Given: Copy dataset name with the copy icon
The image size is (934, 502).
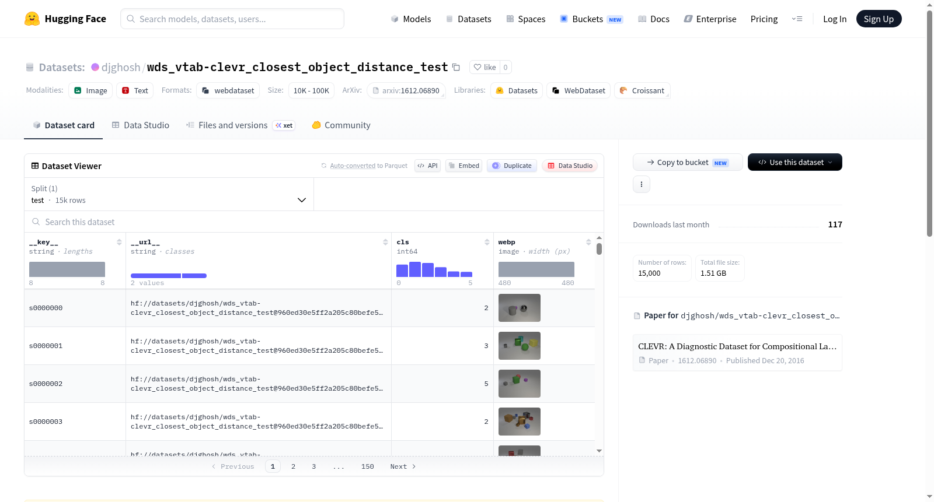Looking at the screenshot, I should (x=456, y=68).
